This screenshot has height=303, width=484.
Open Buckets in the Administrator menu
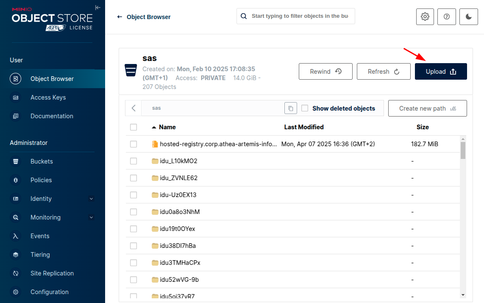tap(42, 161)
